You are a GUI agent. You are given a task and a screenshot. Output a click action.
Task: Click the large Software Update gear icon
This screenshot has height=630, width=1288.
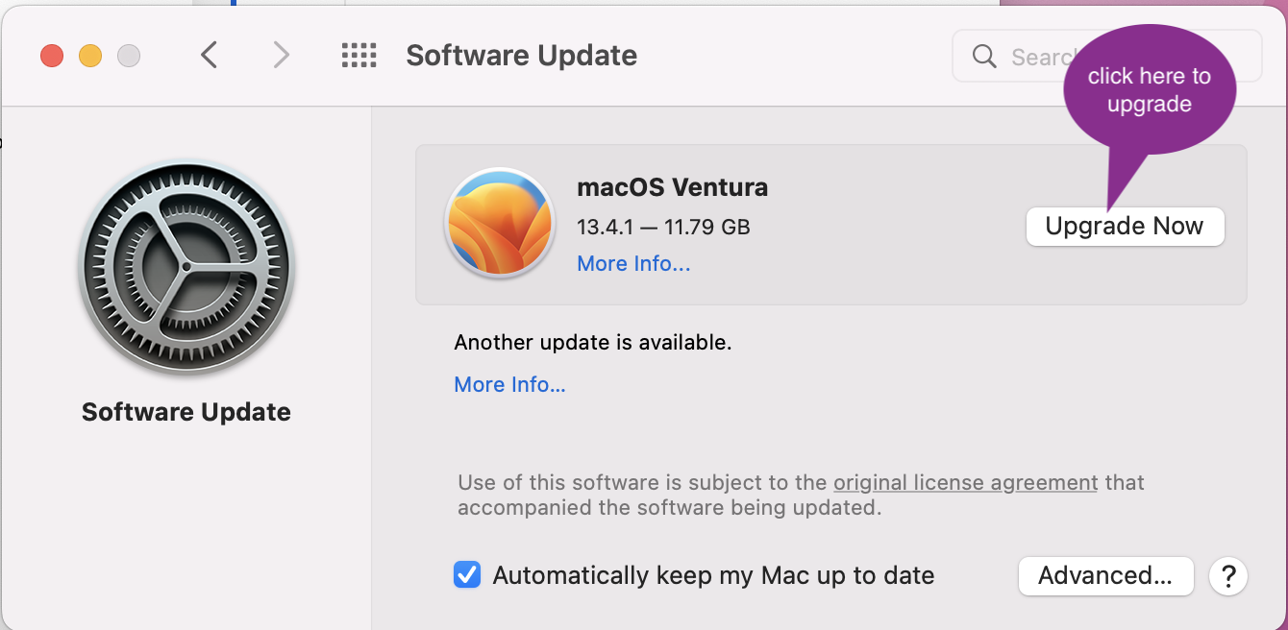point(186,268)
